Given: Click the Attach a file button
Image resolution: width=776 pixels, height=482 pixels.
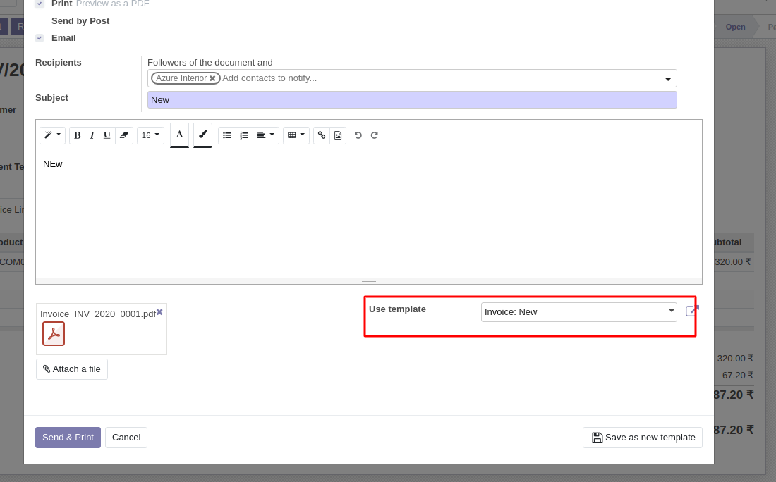Looking at the screenshot, I should (x=72, y=369).
